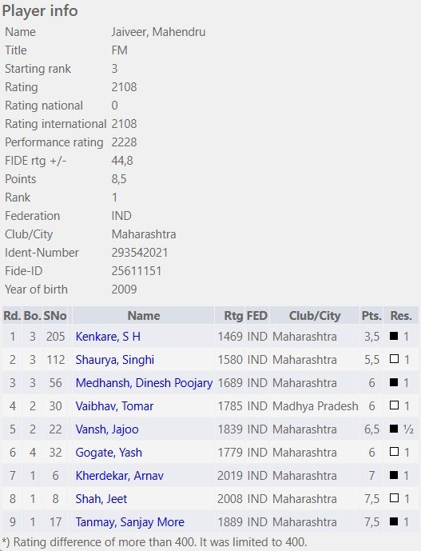Click black piece icon in round 3
The height and width of the screenshot is (551, 421).
point(394,382)
